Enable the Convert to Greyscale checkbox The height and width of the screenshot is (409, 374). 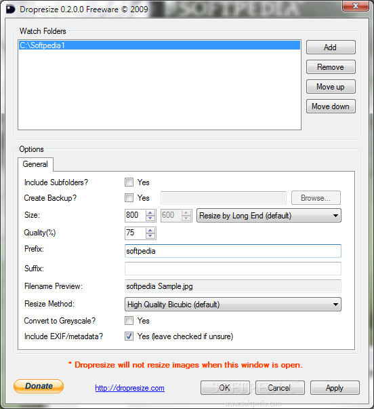129,321
